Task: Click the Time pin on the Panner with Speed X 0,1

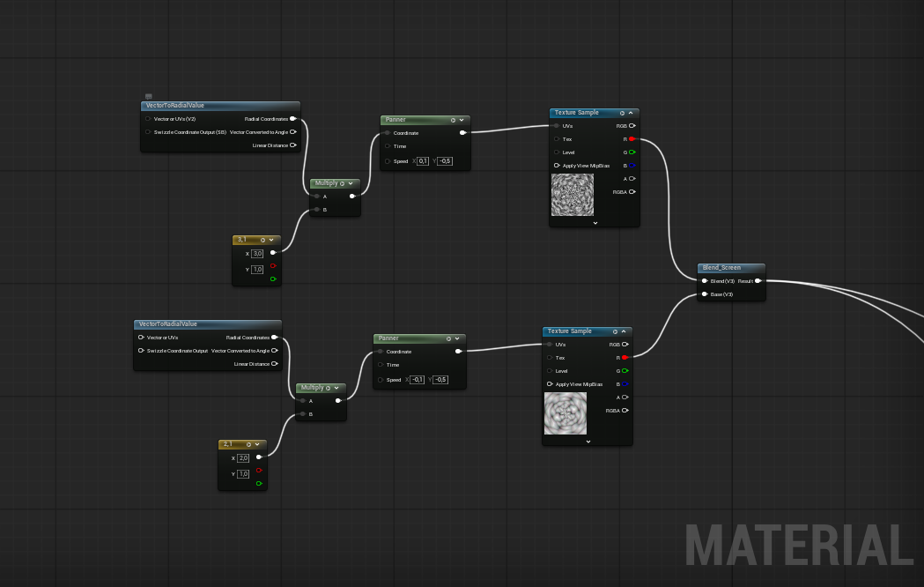Action: pyautogui.click(x=388, y=146)
